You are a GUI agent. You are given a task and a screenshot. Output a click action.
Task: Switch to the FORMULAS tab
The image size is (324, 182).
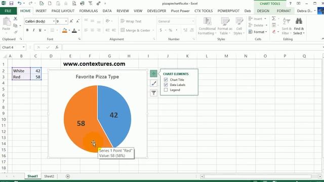pyautogui.click(x=89, y=11)
